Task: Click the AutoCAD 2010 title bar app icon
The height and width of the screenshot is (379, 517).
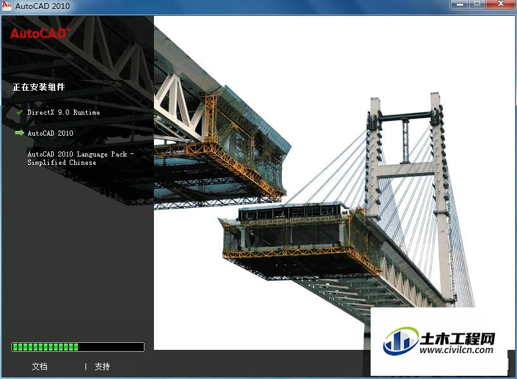Action: click(6, 6)
